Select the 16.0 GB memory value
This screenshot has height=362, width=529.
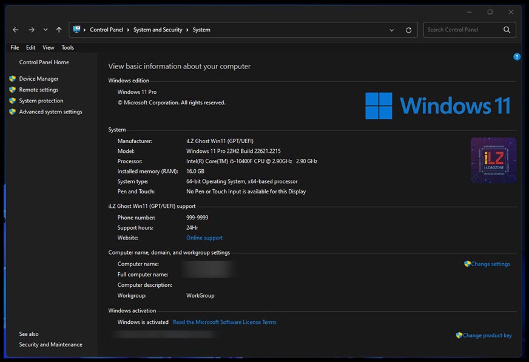click(x=195, y=171)
